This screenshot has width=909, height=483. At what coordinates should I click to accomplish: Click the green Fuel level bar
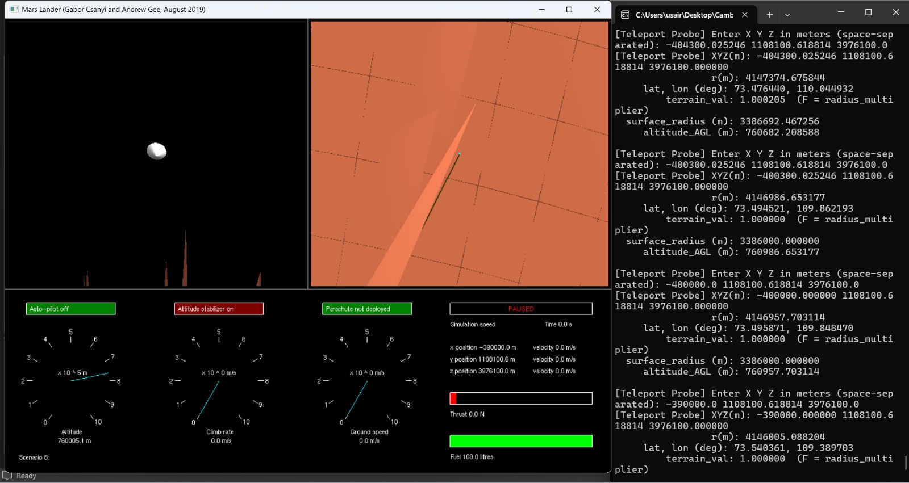coord(521,441)
